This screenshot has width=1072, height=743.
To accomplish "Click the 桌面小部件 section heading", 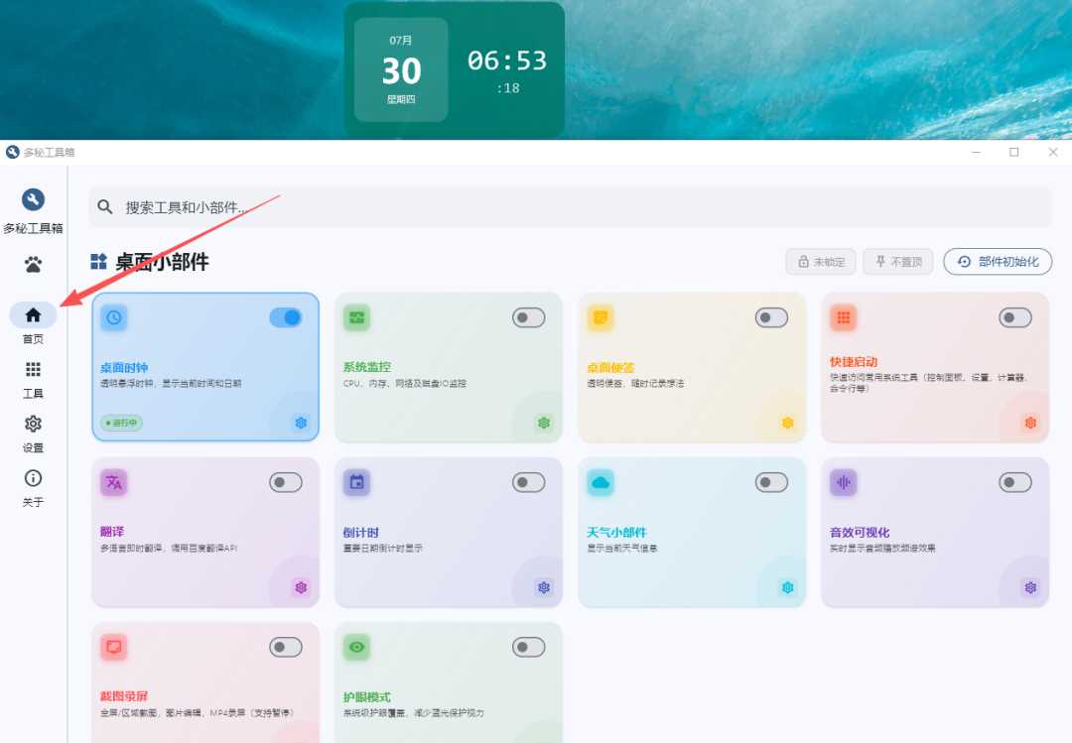I will (x=162, y=262).
